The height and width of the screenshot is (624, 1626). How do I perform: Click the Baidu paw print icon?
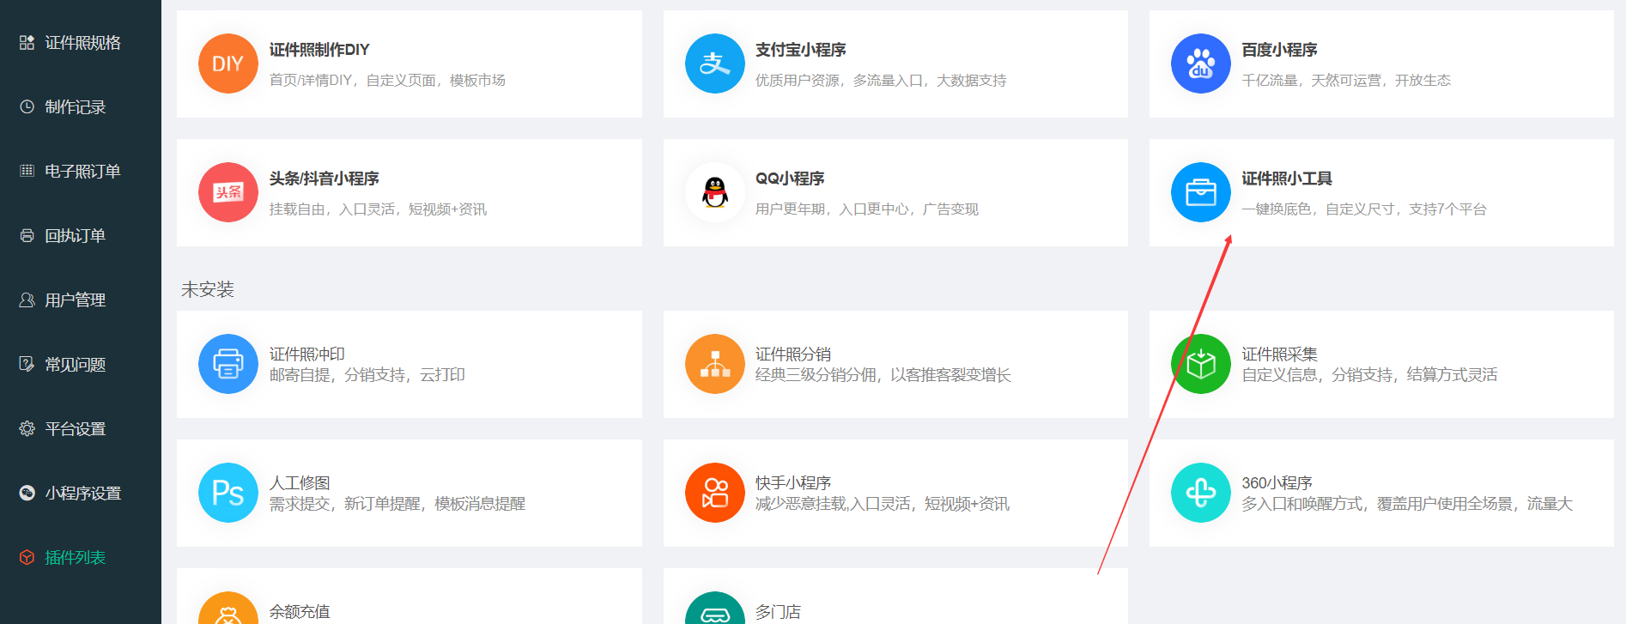tap(1201, 64)
